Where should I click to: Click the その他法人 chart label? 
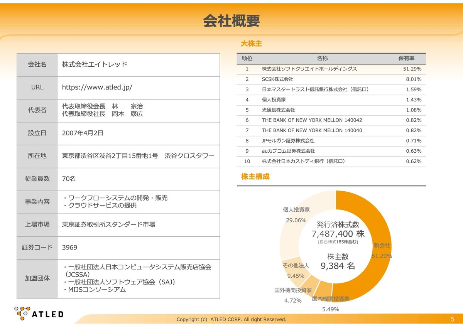[296, 266]
